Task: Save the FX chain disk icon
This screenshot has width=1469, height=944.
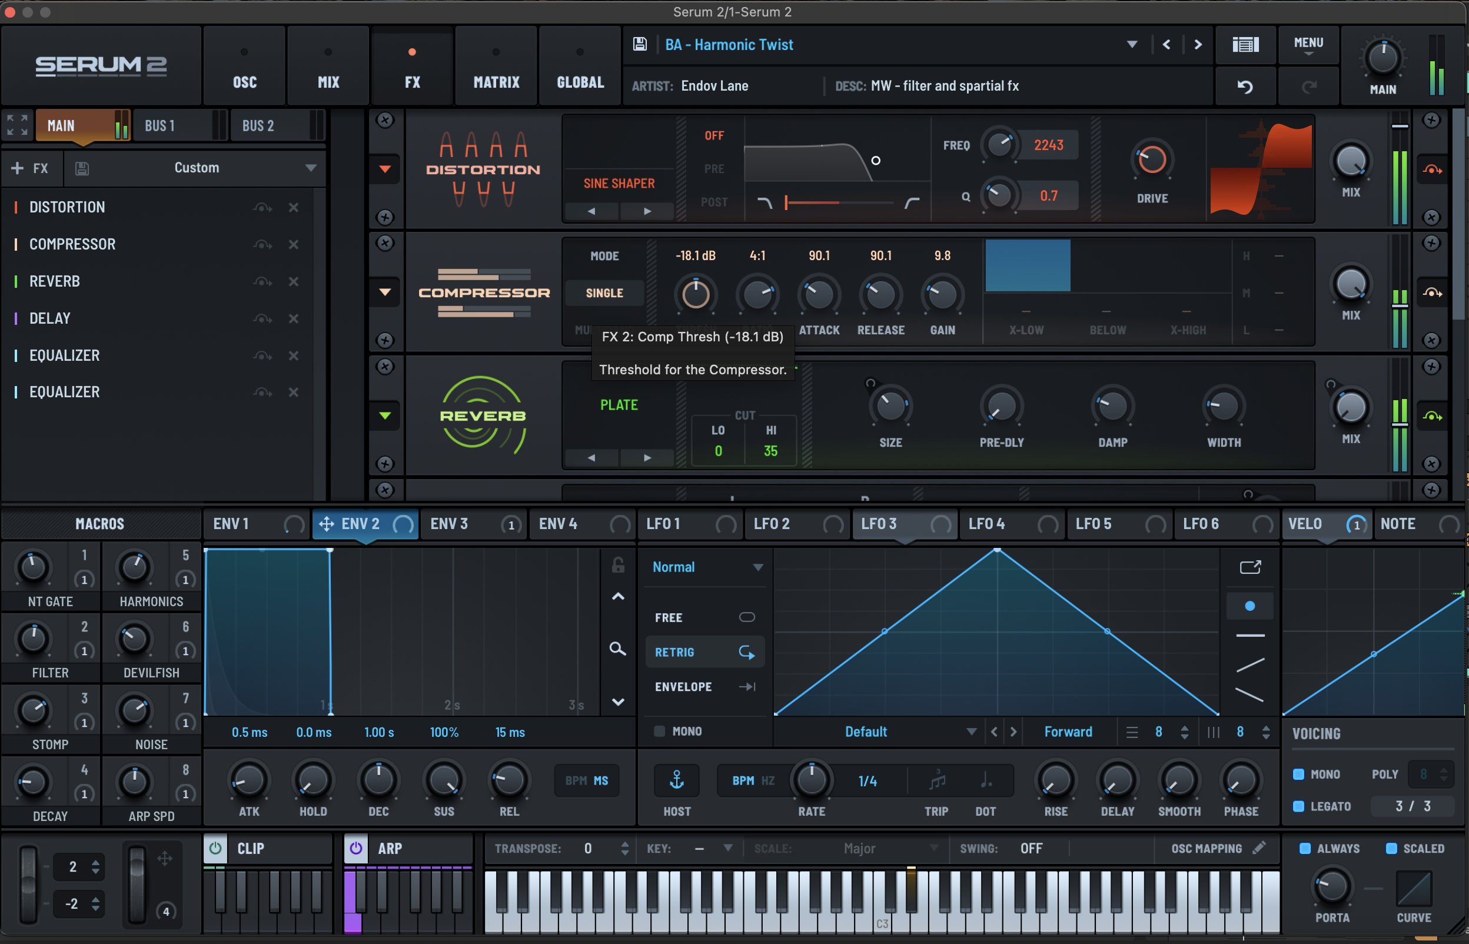Action: tap(81, 168)
